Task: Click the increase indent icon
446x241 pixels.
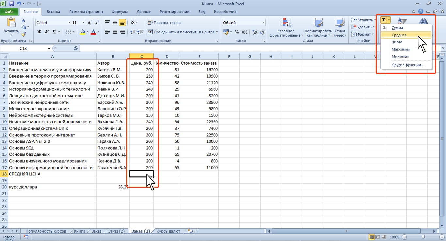Action: 140,32
